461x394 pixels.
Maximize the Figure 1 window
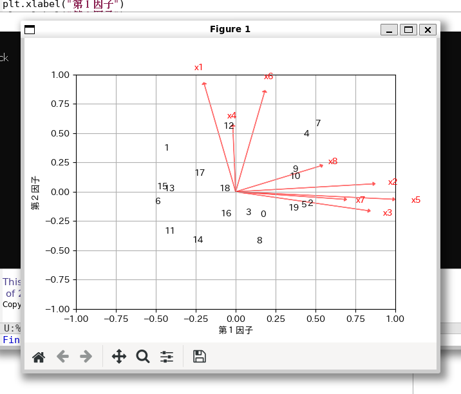[408, 30]
